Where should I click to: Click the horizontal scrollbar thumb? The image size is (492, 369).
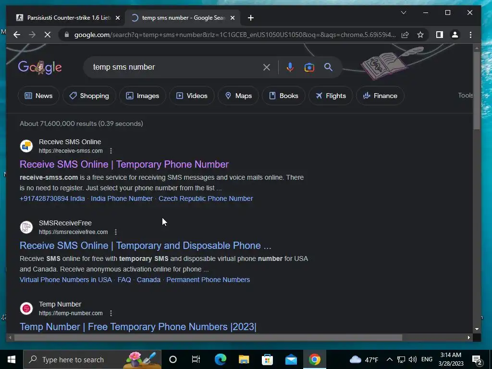208,338
